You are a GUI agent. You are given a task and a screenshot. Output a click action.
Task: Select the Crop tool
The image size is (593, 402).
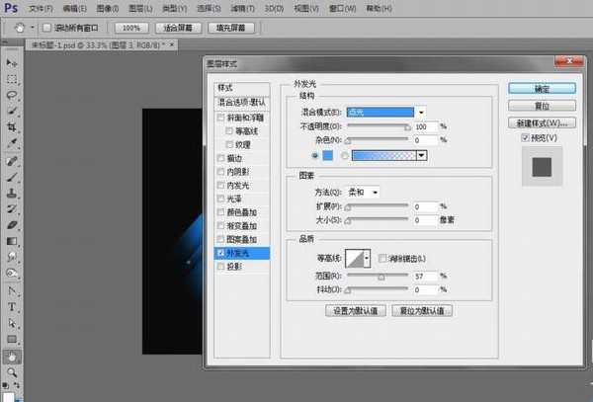click(x=12, y=127)
